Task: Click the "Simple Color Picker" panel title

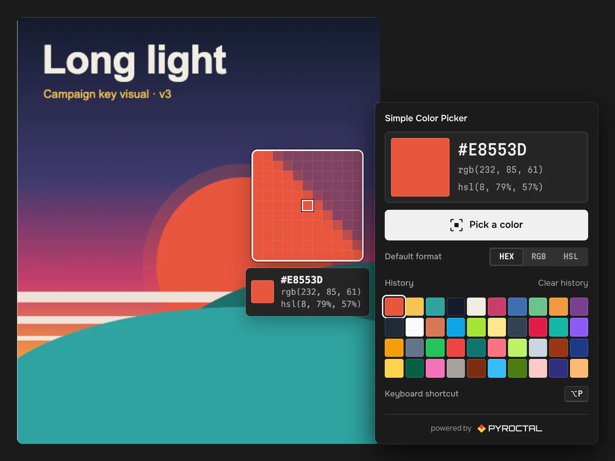Action: click(426, 118)
